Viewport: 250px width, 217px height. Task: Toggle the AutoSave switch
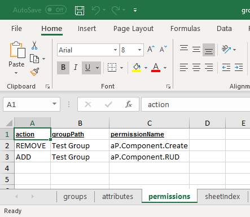pyautogui.click(x=56, y=10)
